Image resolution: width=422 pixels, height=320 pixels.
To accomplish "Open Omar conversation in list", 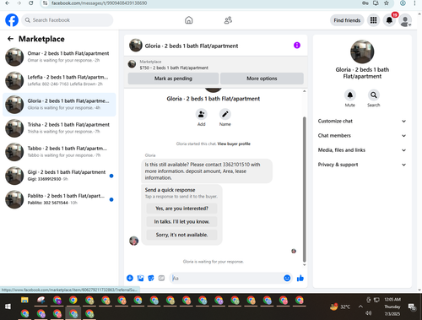I will pos(59,57).
